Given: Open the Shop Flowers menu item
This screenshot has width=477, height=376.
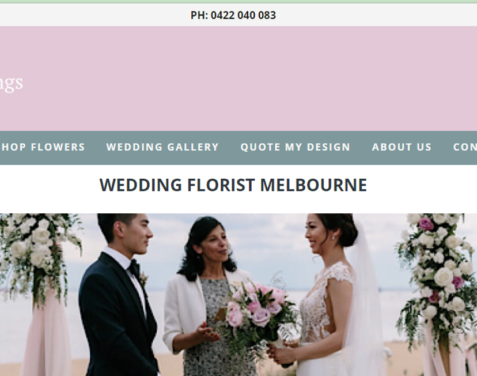Looking at the screenshot, I should pyautogui.click(x=42, y=147).
